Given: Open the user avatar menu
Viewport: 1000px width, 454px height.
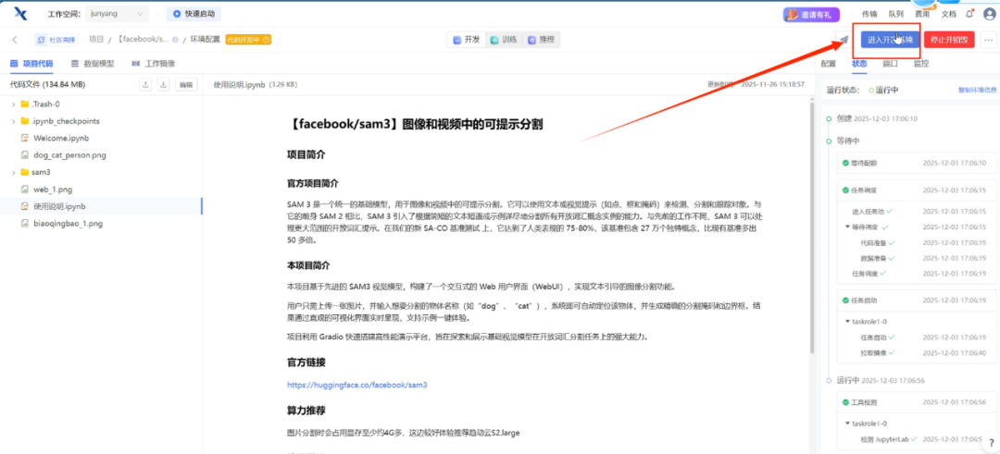Looking at the screenshot, I should point(989,13).
